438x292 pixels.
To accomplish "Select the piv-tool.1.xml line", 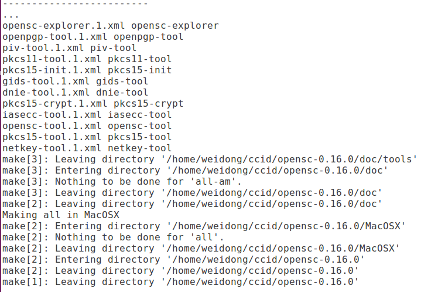I will click(69, 48).
